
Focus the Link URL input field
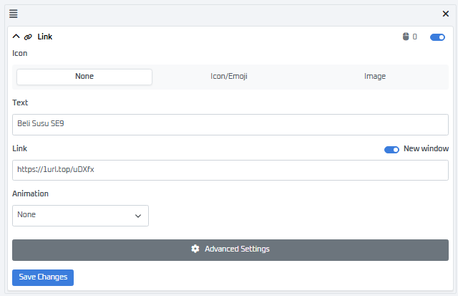[230, 170]
